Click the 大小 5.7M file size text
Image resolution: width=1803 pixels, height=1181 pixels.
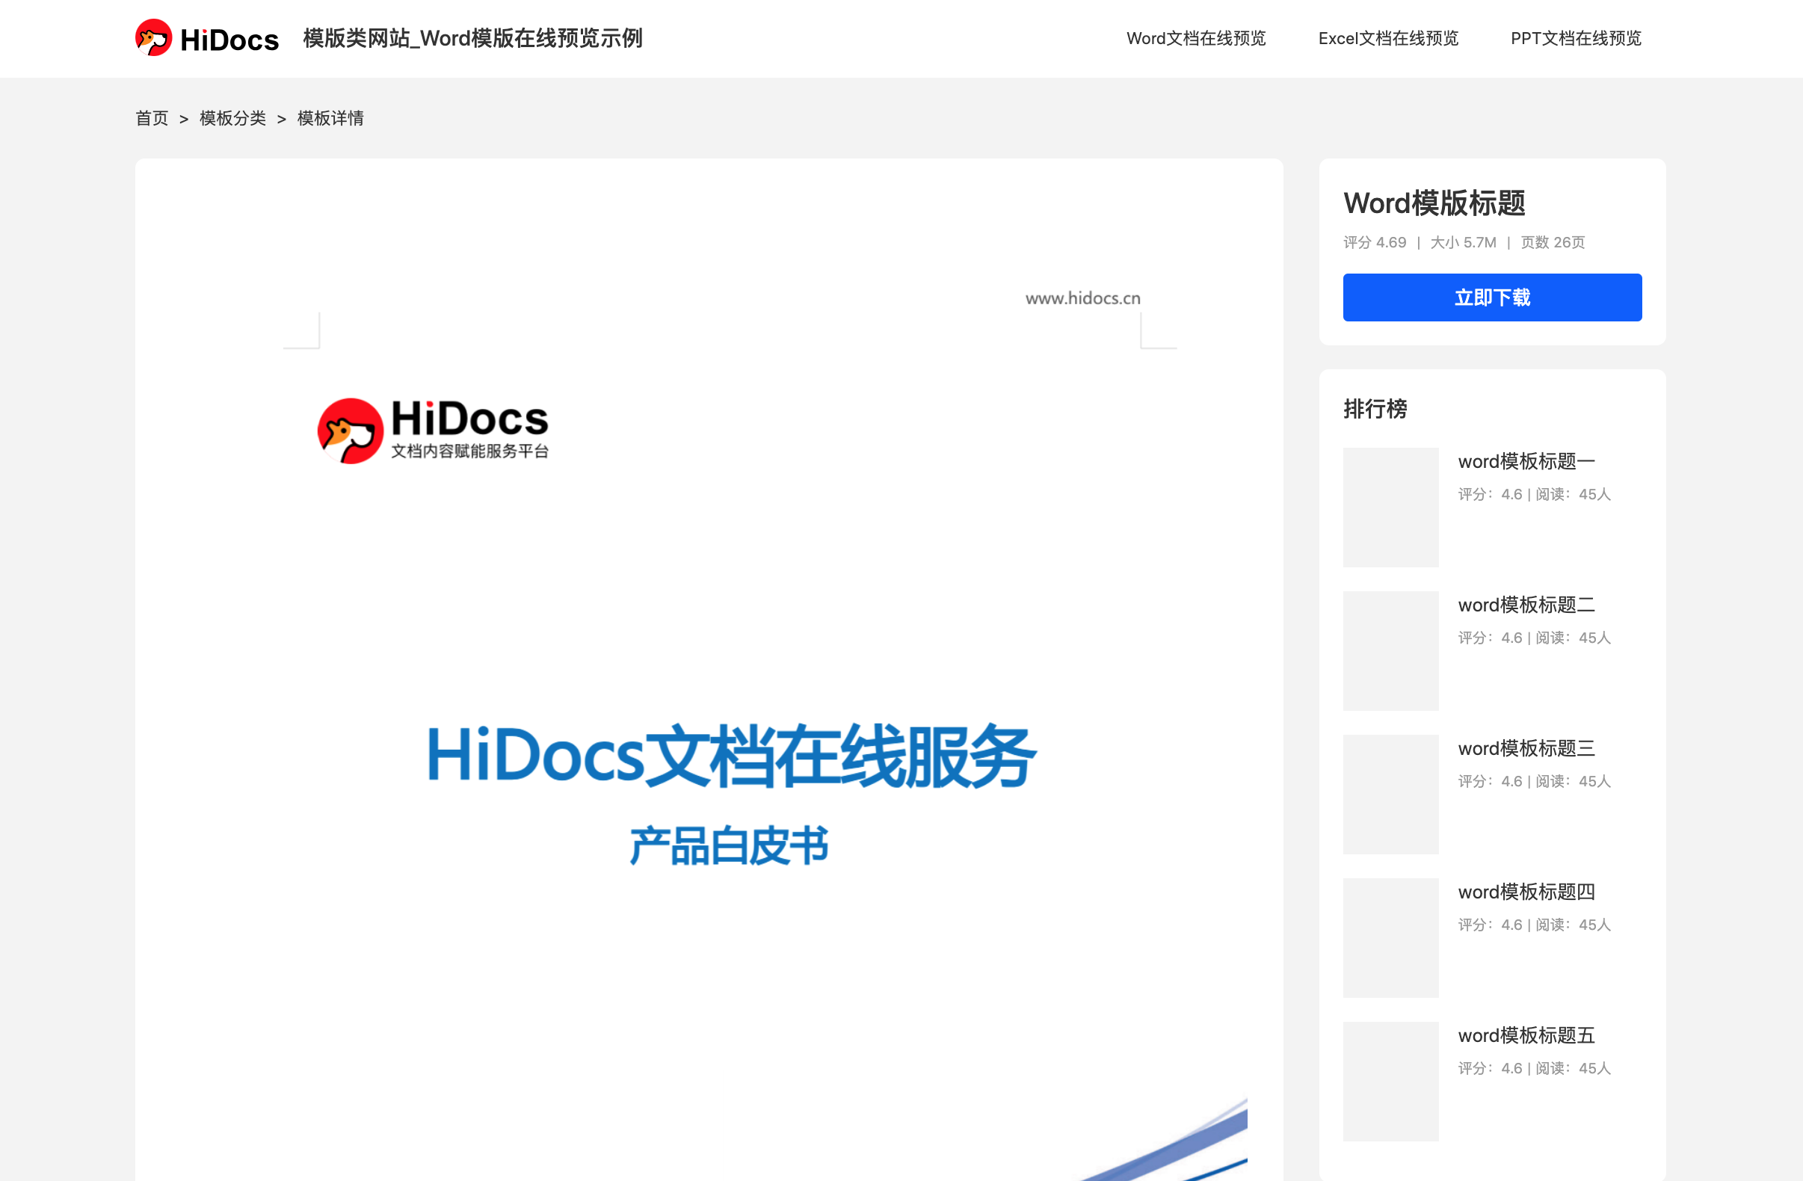[x=1463, y=242]
